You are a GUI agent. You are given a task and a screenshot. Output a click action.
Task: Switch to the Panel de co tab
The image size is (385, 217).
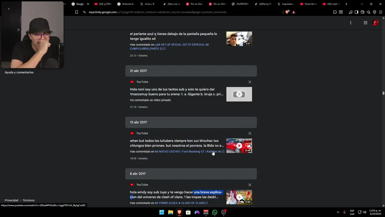click(309, 4)
